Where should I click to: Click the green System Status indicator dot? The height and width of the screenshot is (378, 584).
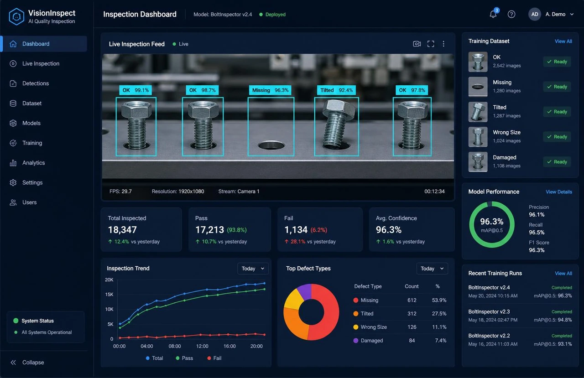[16, 321]
